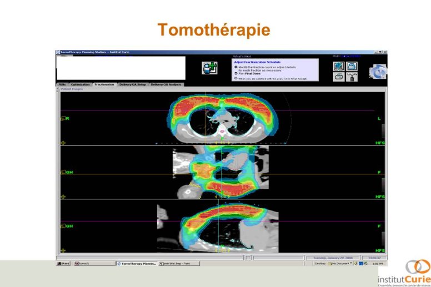Click the zoom box icon in coronal view
Viewport: 431px width, 287px height.
(x=63, y=172)
